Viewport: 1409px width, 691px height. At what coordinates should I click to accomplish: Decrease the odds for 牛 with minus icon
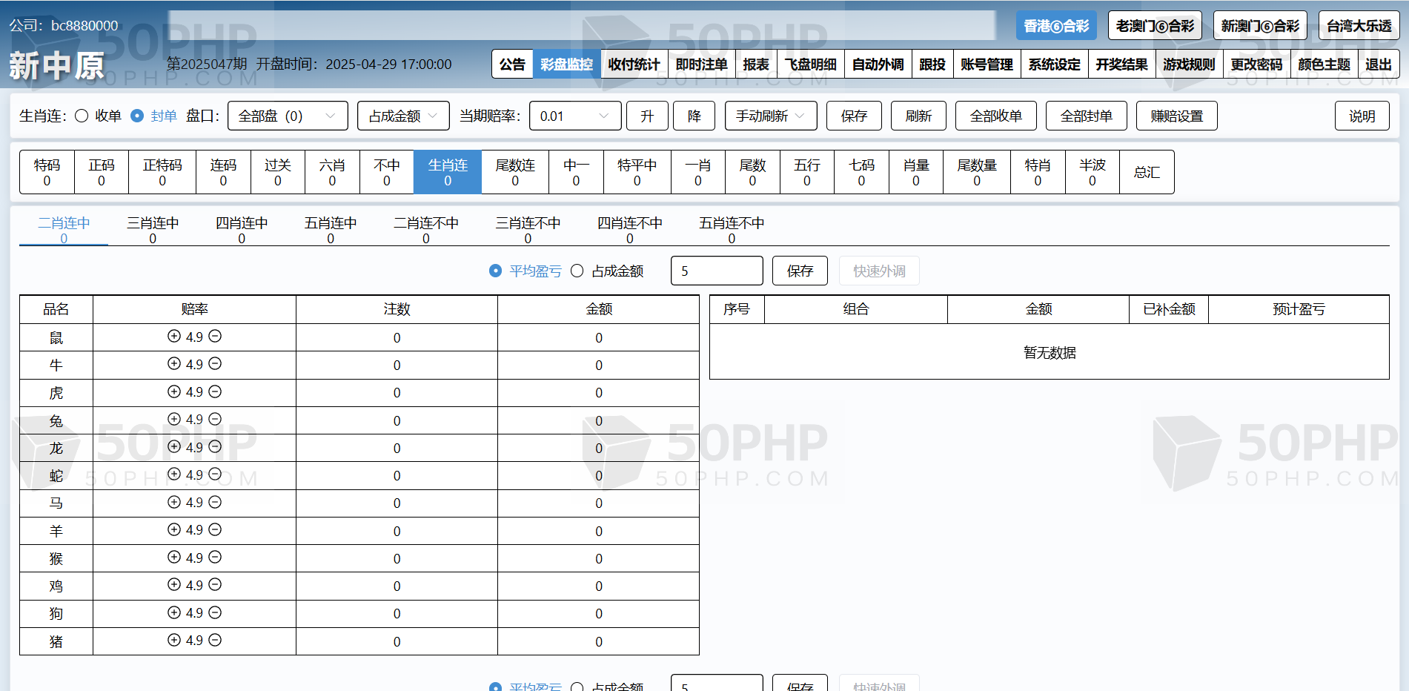(x=215, y=364)
